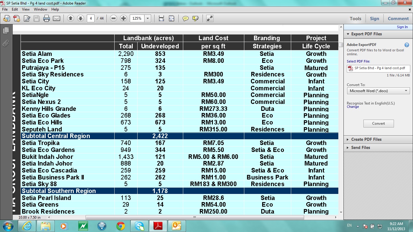Open Outlook from the taskbar
This screenshot has height=232, width=413.
(x=177, y=226)
